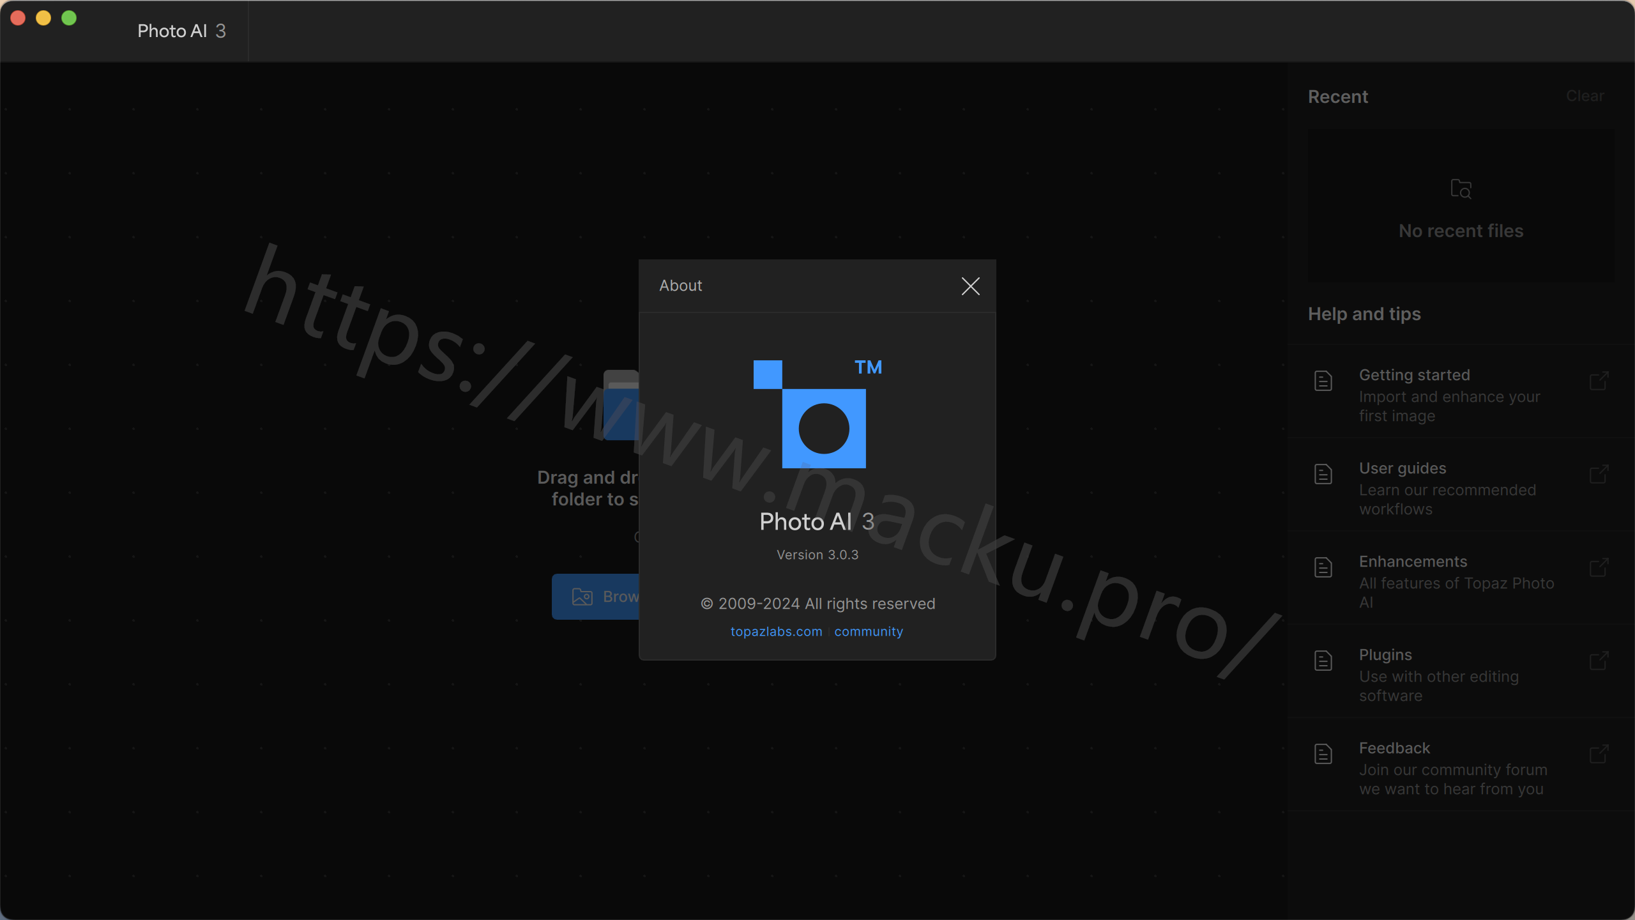Viewport: 1635px width, 920px height.
Task: Click the TM trademark mark on logo
Action: click(x=868, y=367)
